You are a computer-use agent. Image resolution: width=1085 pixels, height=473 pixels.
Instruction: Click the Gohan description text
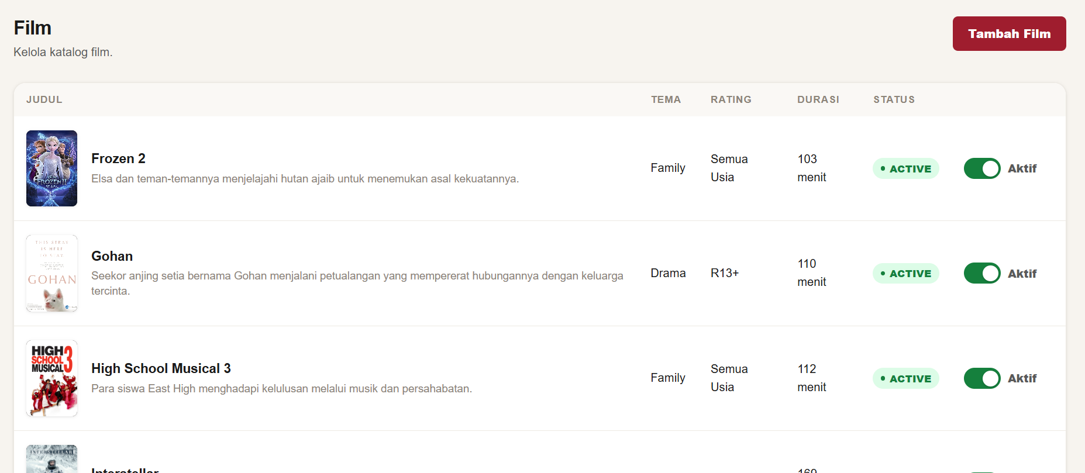coord(357,283)
